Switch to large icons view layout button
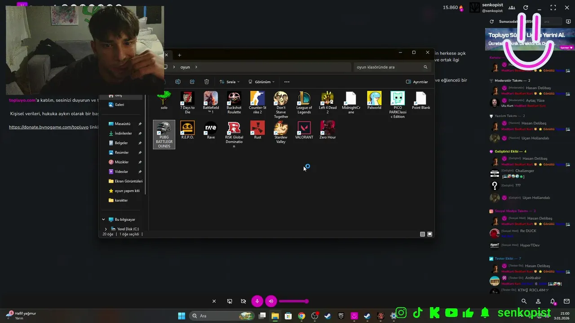Screen dimensions: 575x323 point(430,234)
